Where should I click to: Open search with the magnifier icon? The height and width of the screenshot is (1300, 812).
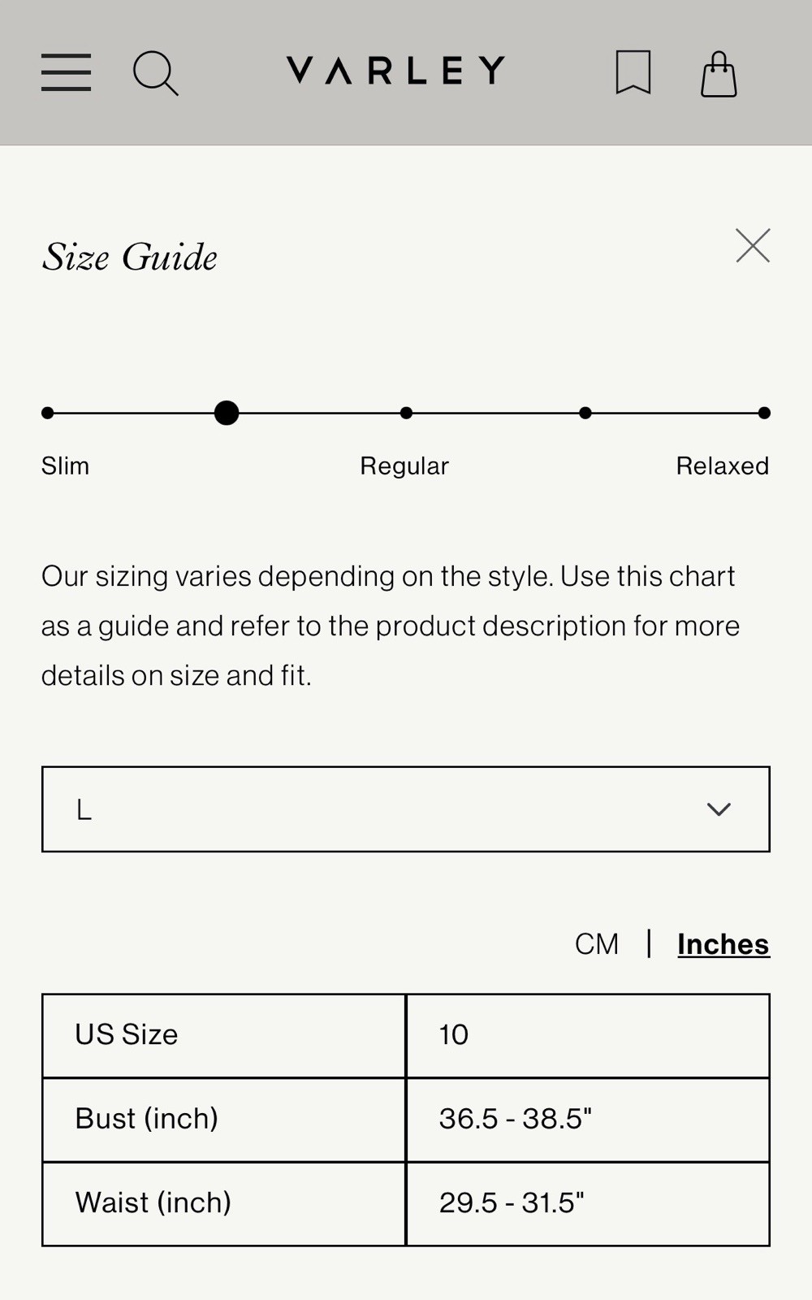pos(155,73)
